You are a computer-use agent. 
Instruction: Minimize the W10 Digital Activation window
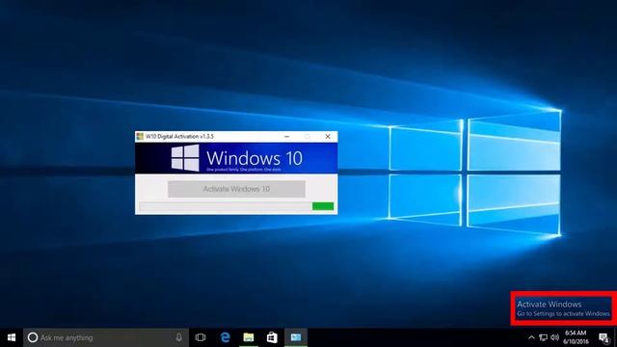click(287, 137)
